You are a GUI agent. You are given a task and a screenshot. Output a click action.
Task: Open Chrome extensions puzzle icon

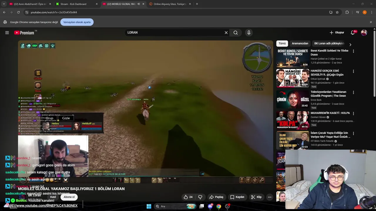pos(347,12)
